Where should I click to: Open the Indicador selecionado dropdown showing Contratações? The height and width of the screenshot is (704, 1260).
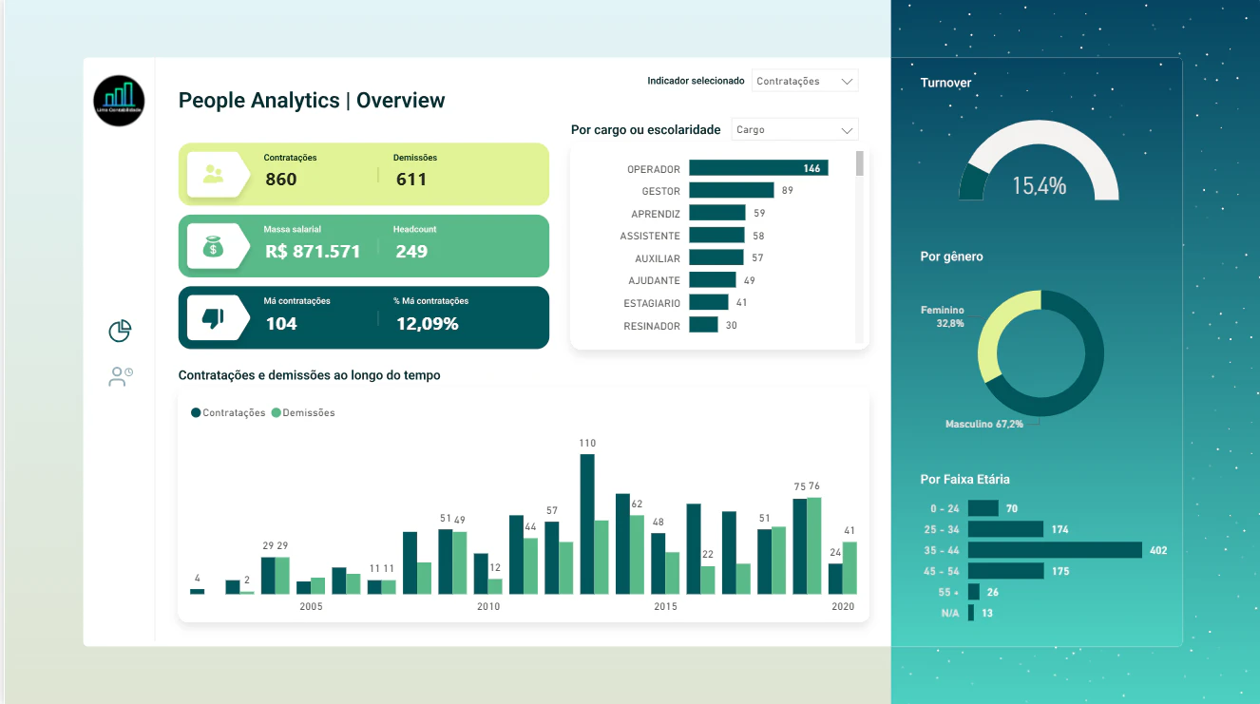coord(805,81)
